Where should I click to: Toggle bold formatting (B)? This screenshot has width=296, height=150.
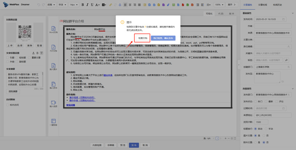coord(83,5)
